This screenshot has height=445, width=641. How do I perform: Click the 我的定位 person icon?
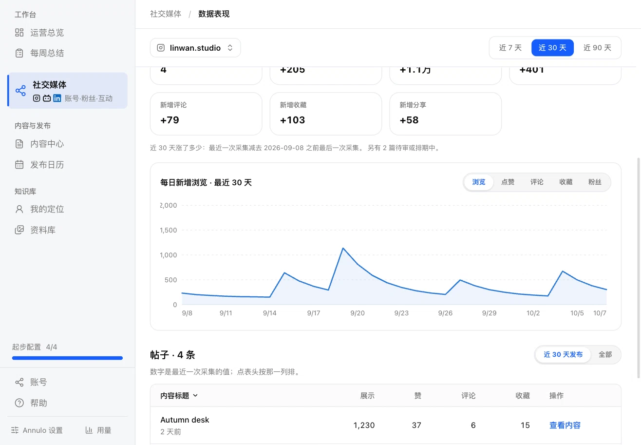pos(19,209)
